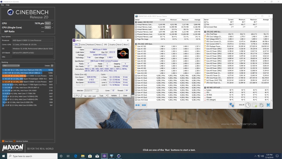This screenshot has height=159, width=282.
Task: Click the Tools button in CPU-Z
Action: click(x=102, y=96)
